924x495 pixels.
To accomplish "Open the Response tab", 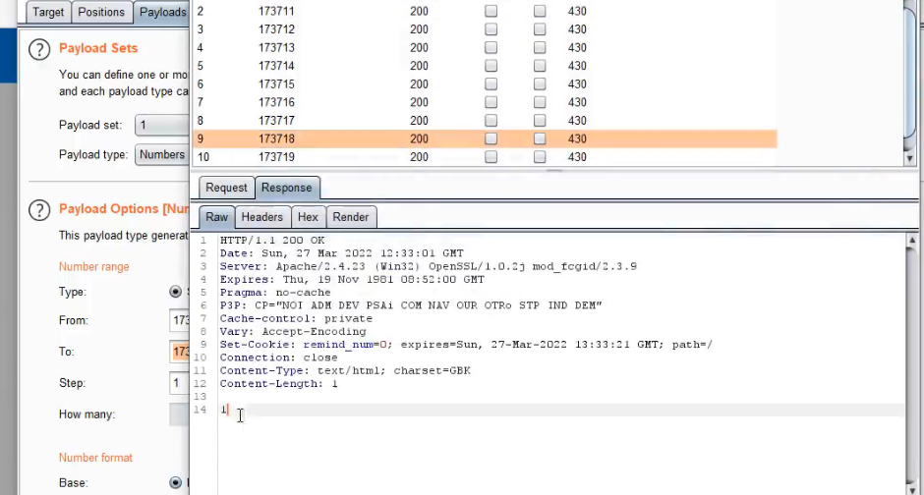I will 287,188.
